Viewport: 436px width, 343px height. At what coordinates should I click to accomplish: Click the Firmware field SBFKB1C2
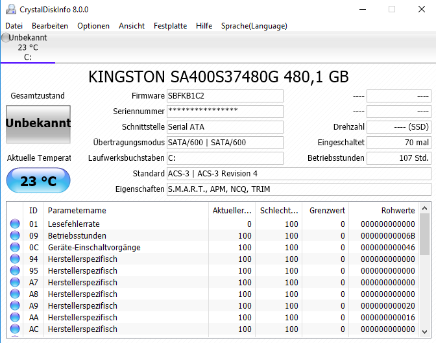[x=225, y=96]
